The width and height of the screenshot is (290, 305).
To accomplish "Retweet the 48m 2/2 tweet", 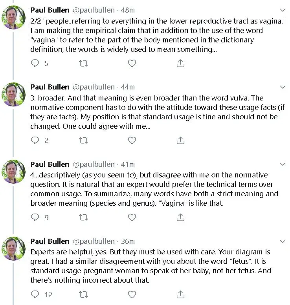I will click(x=84, y=63).
